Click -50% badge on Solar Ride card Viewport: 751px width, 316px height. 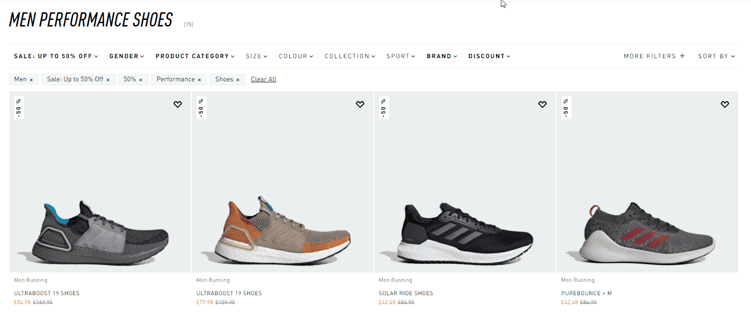[383, 108]
